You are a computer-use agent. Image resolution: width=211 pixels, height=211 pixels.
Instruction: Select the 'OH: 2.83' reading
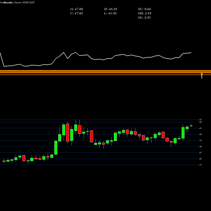pyautogui.click(x=144, y=14)
